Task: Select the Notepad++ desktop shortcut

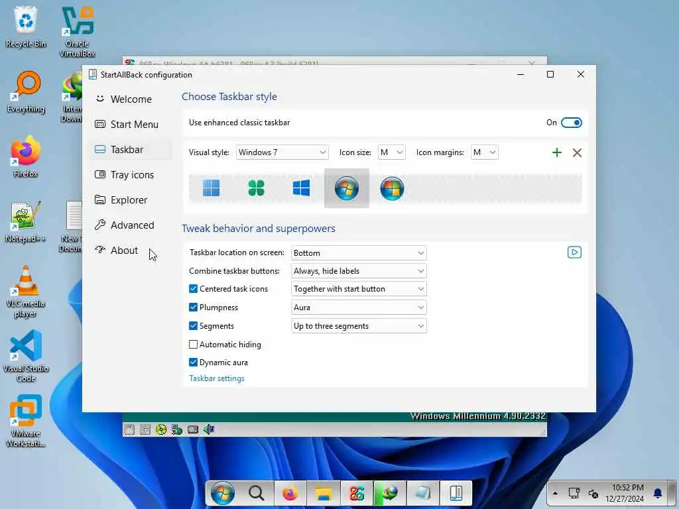Action: pos(26,221)
